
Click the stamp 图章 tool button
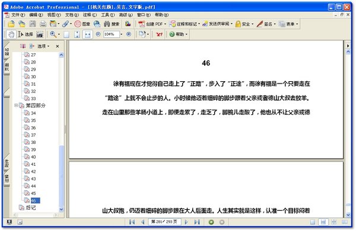pos(82,24)
